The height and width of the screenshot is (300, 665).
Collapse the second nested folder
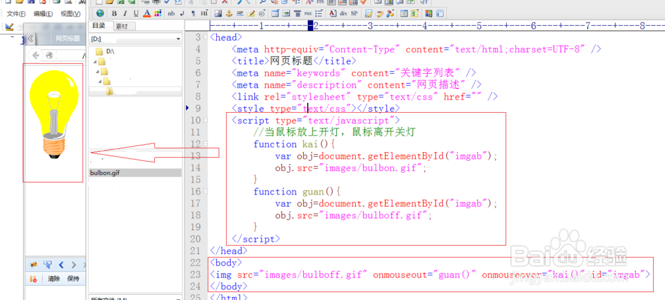tap(98, 72)
